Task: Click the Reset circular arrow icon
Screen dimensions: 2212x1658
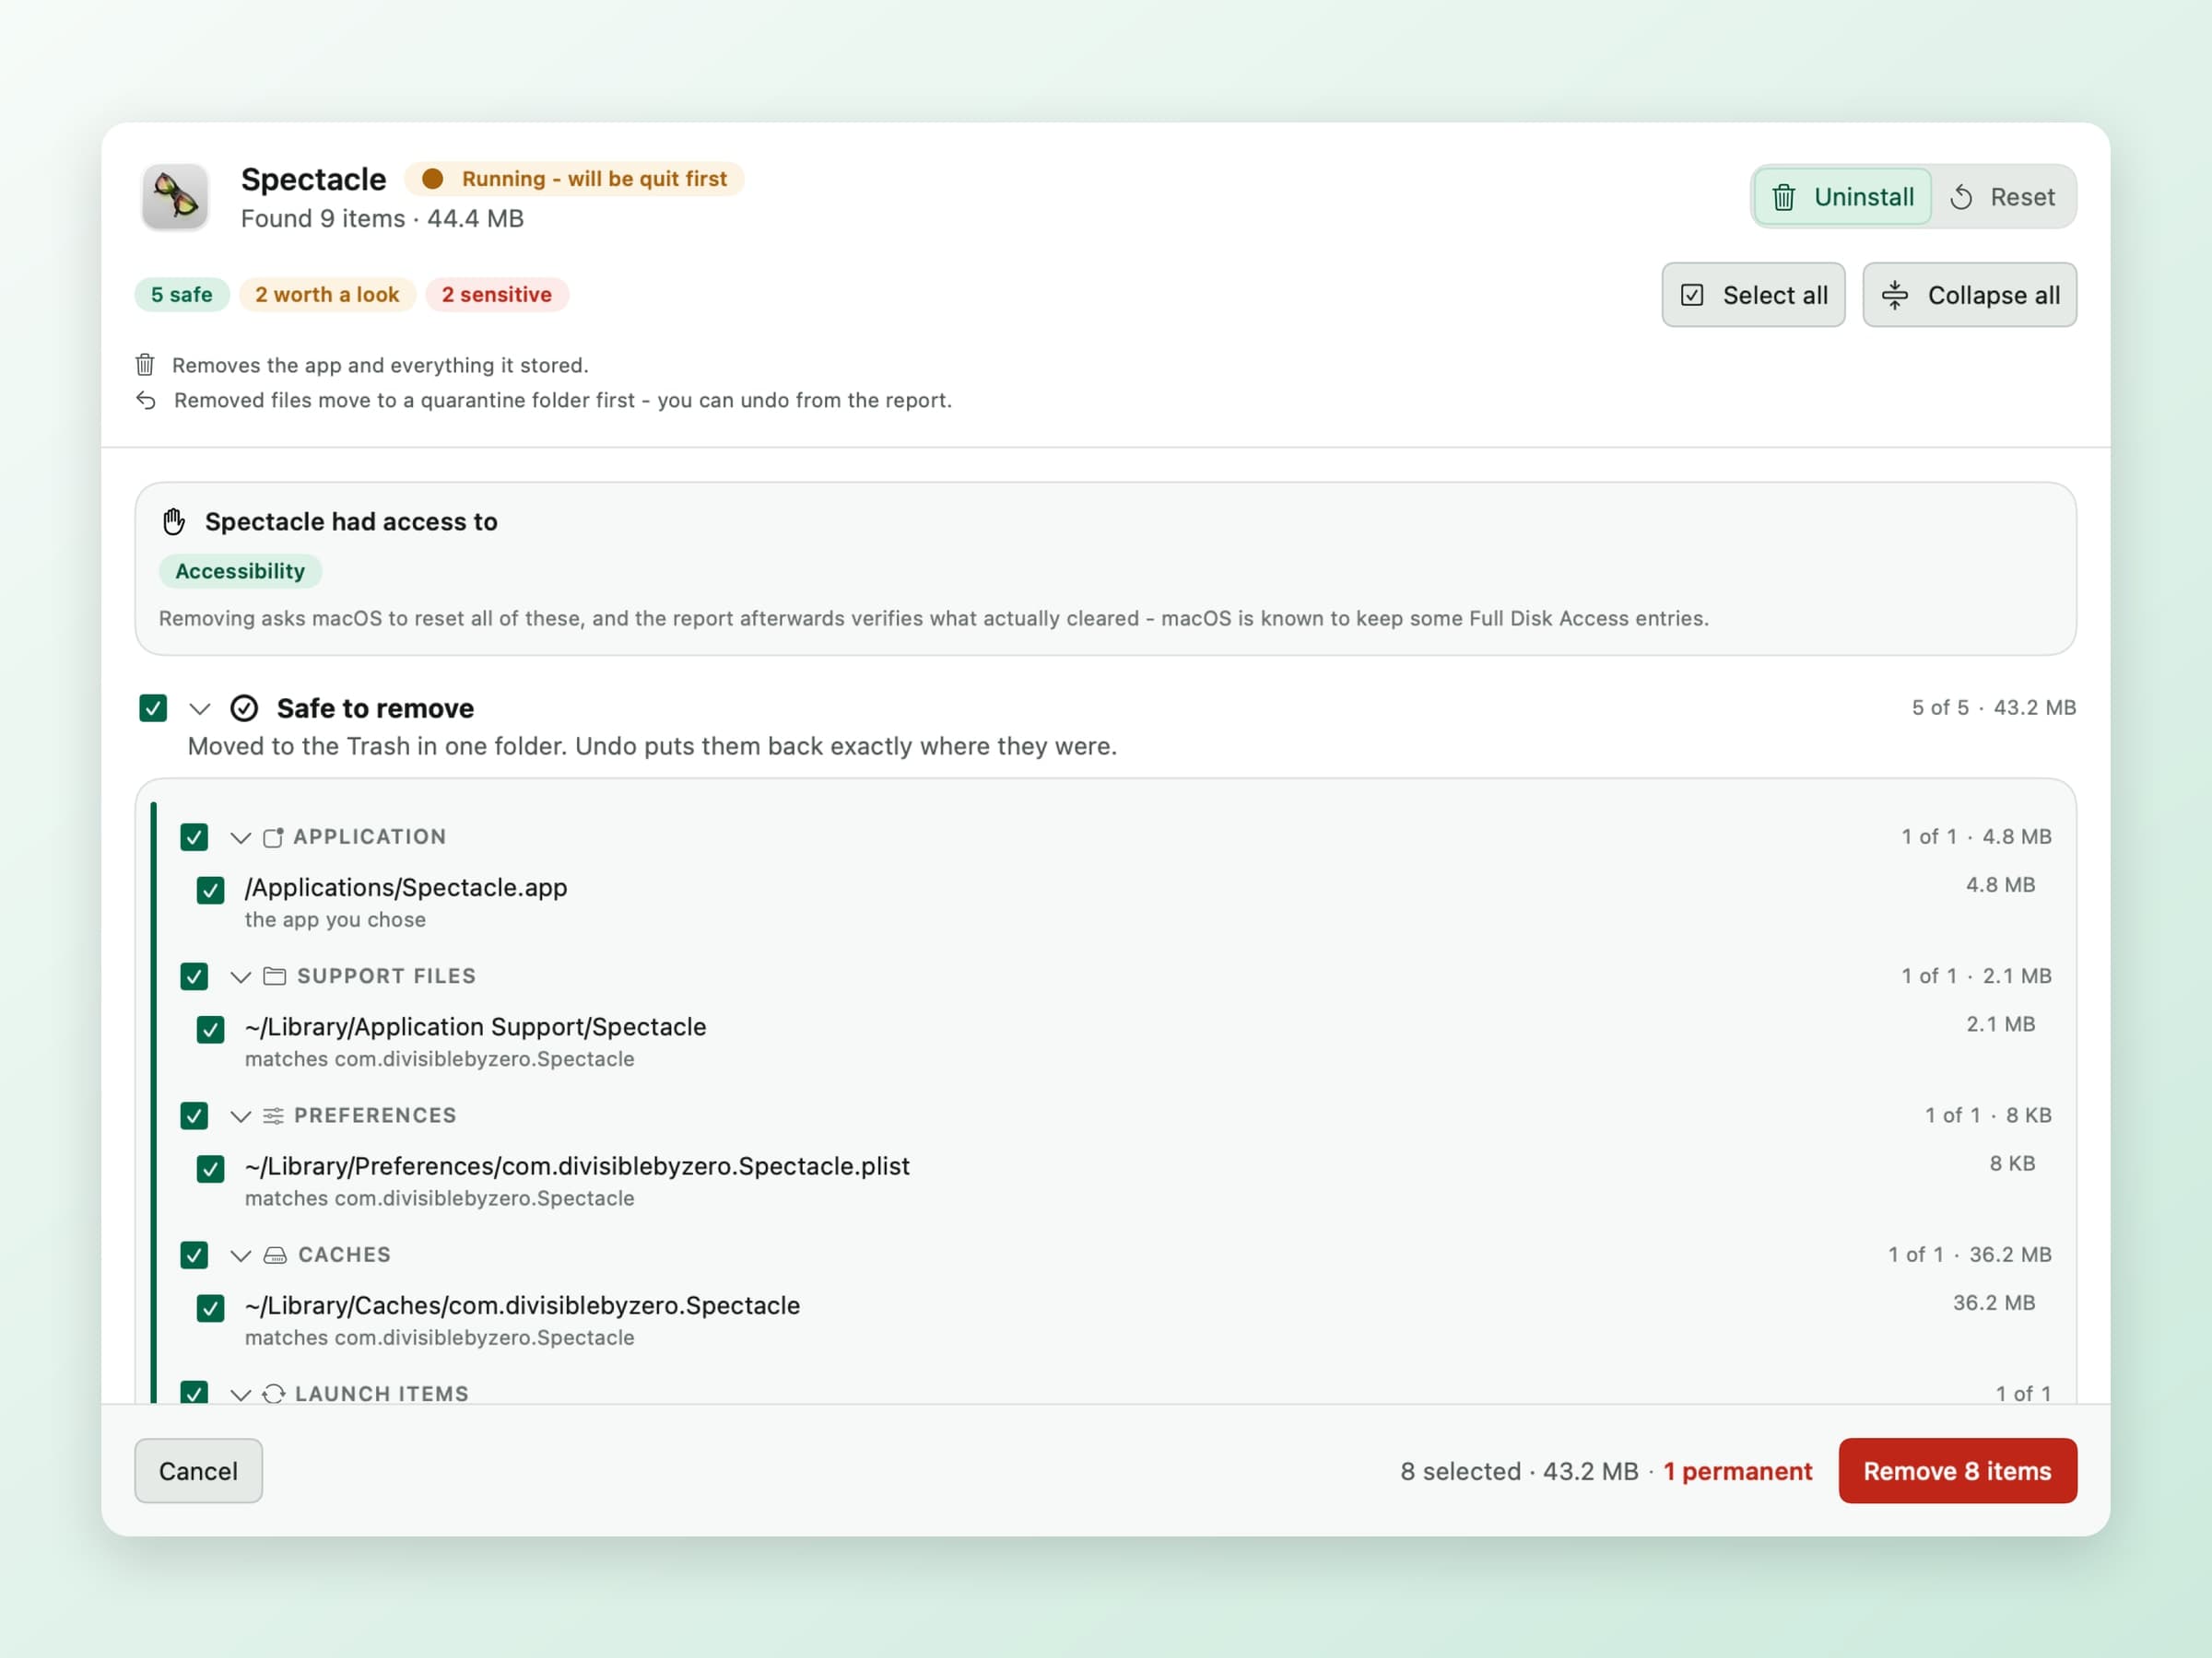Action: pyautogui.click(x=1961, y=197)
